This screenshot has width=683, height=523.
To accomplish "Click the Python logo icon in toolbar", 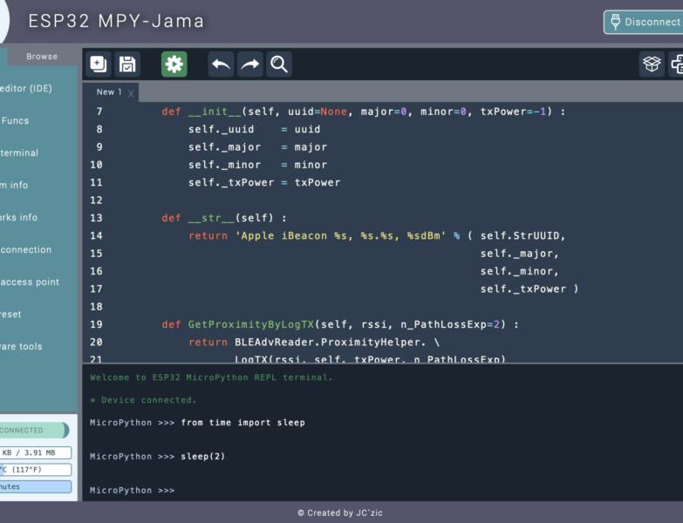I will point(677,64).
